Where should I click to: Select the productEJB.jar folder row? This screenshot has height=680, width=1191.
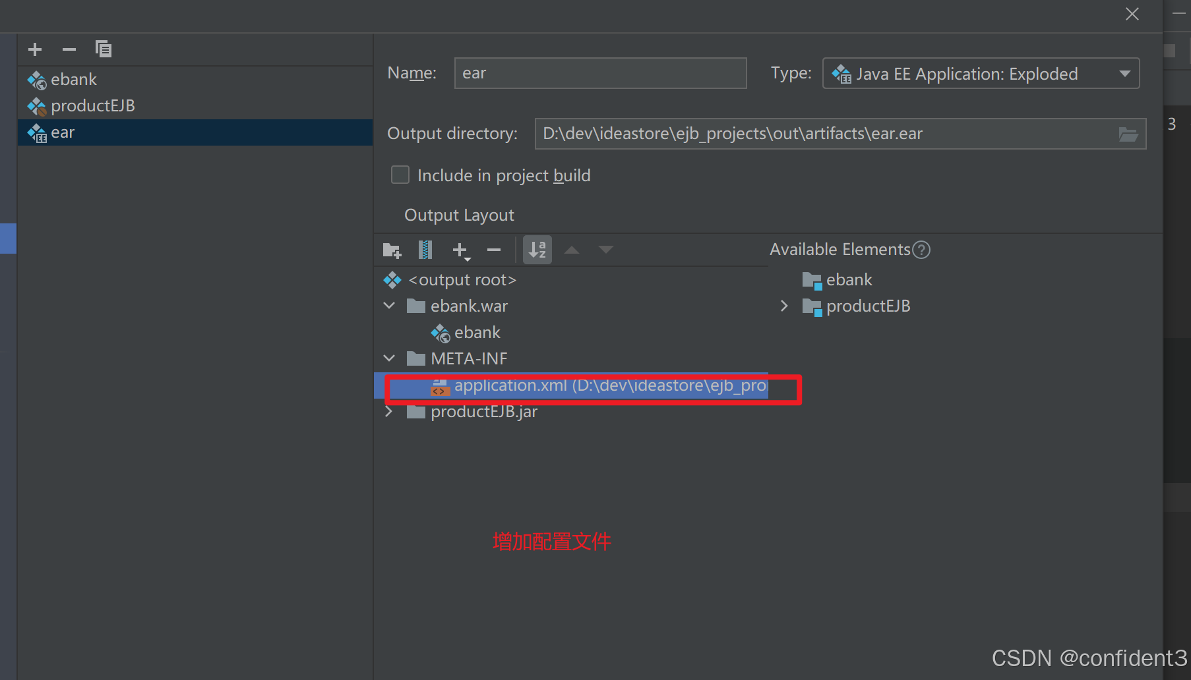pyautogui.click(x=571, y=412)
